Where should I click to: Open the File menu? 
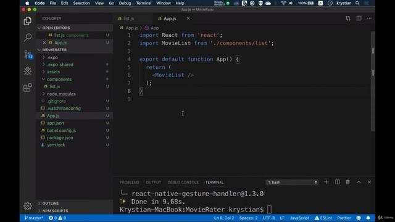coord(53,3)
